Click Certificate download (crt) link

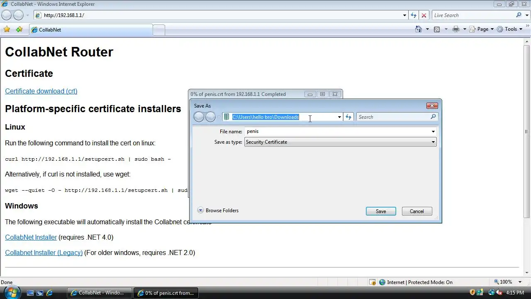(41, 91)
